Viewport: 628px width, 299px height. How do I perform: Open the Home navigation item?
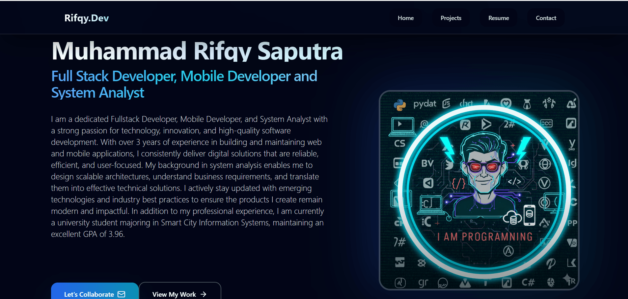pyautogui.click(x=406, y=18)
